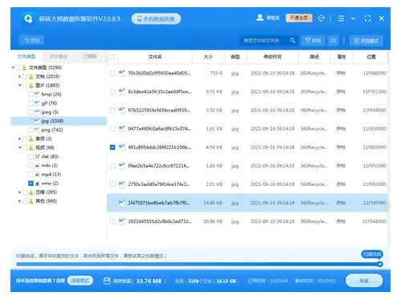Sort by size column header
The image size is (401, 300).
209,57
